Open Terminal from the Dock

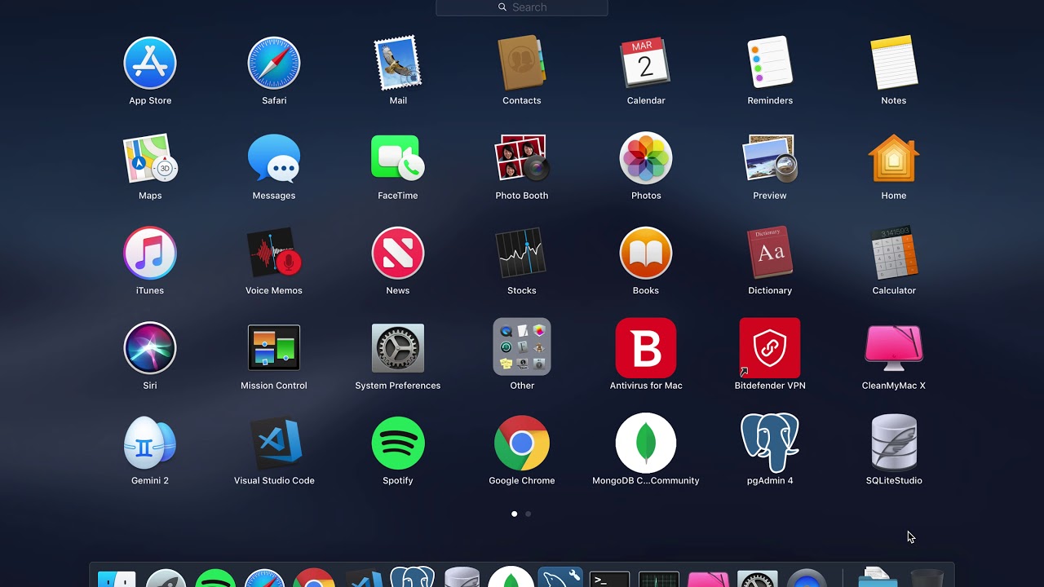(609, 578)
